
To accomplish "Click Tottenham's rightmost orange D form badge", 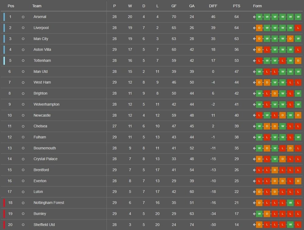I will (298, 61).
